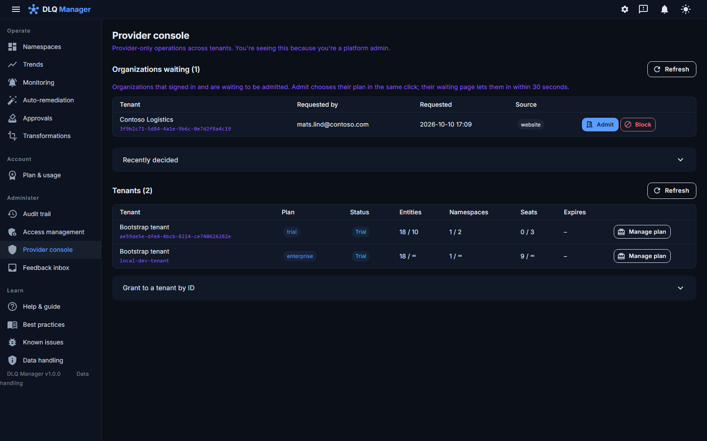Open the Monitoring section label
The height and width of the screenshot is (441, 707).
pyautogui.click(x=38, y=82)
